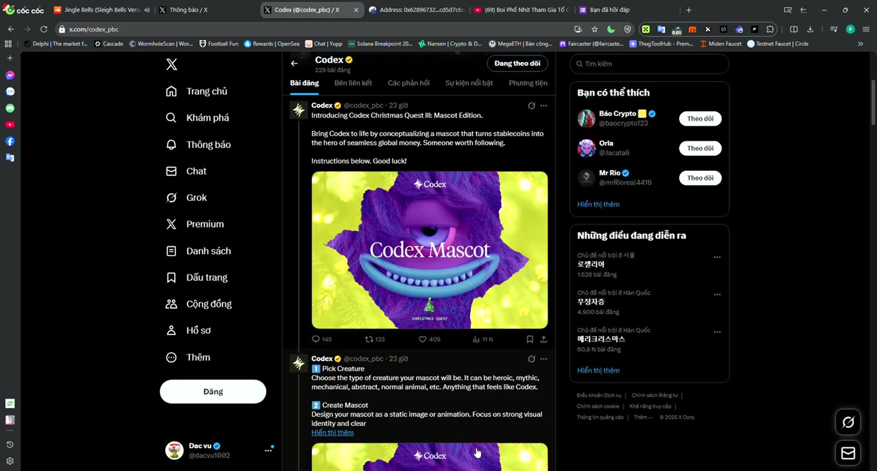
Task: Expand post with Hiển thị thêm link
Action: pyautogui.click(x=333, y=433)
